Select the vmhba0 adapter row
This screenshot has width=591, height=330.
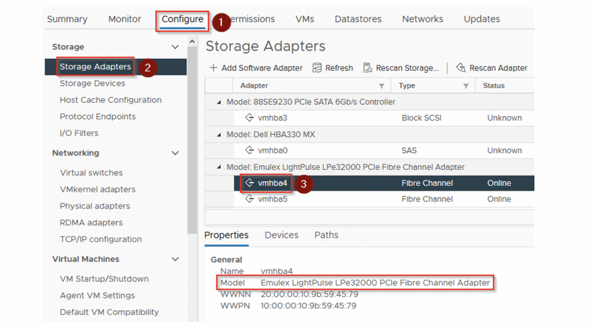(369, 151)
